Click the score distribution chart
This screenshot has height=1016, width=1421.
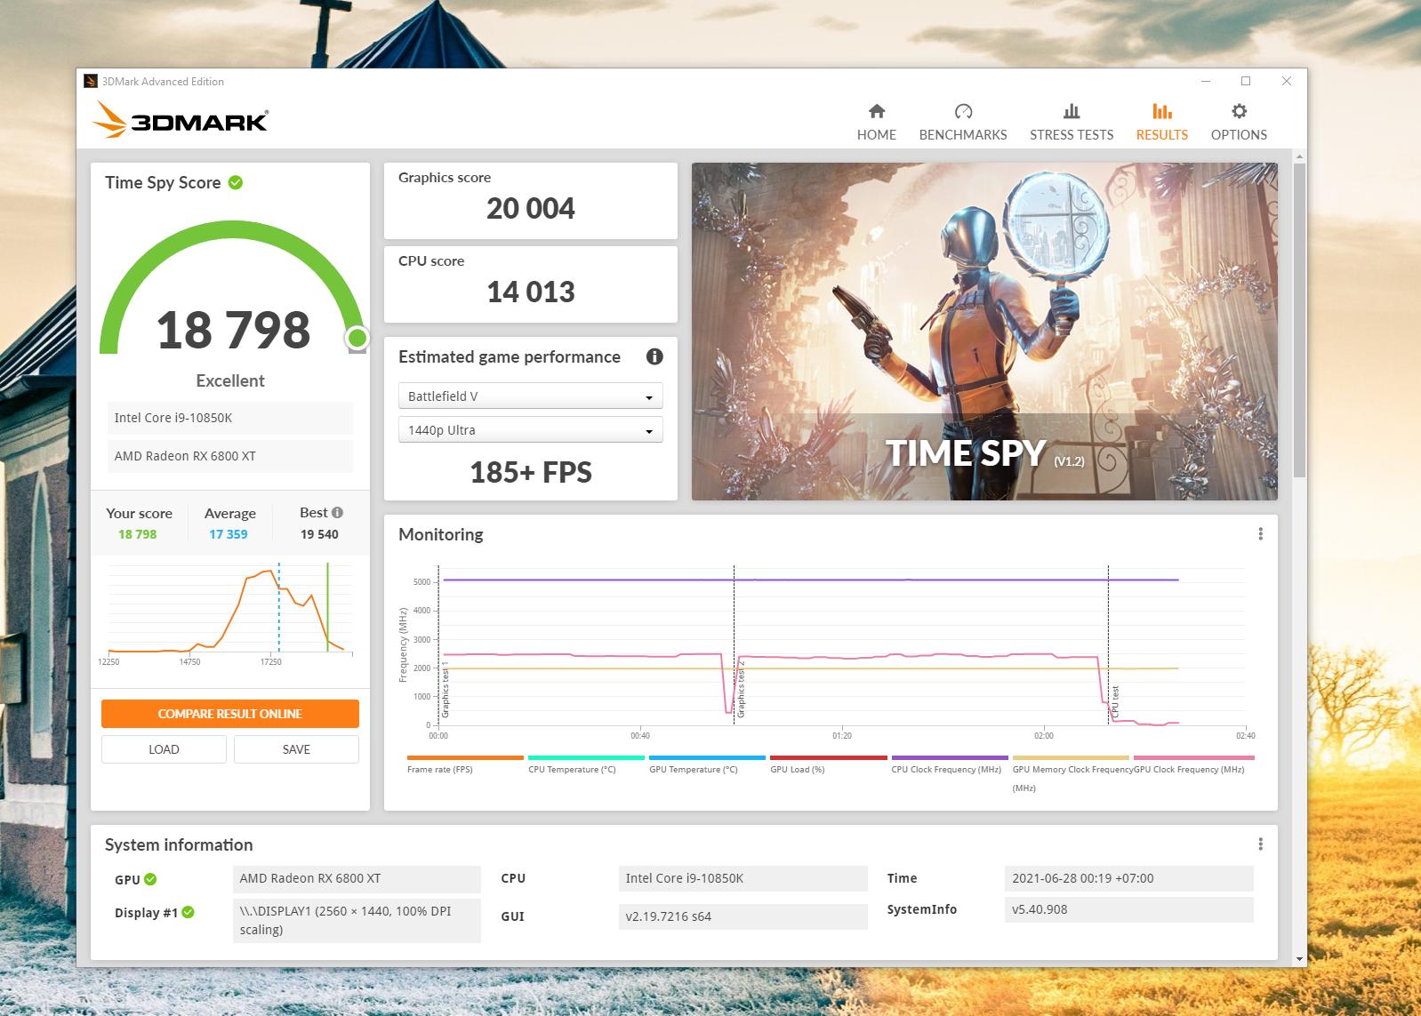pos(230,614)
